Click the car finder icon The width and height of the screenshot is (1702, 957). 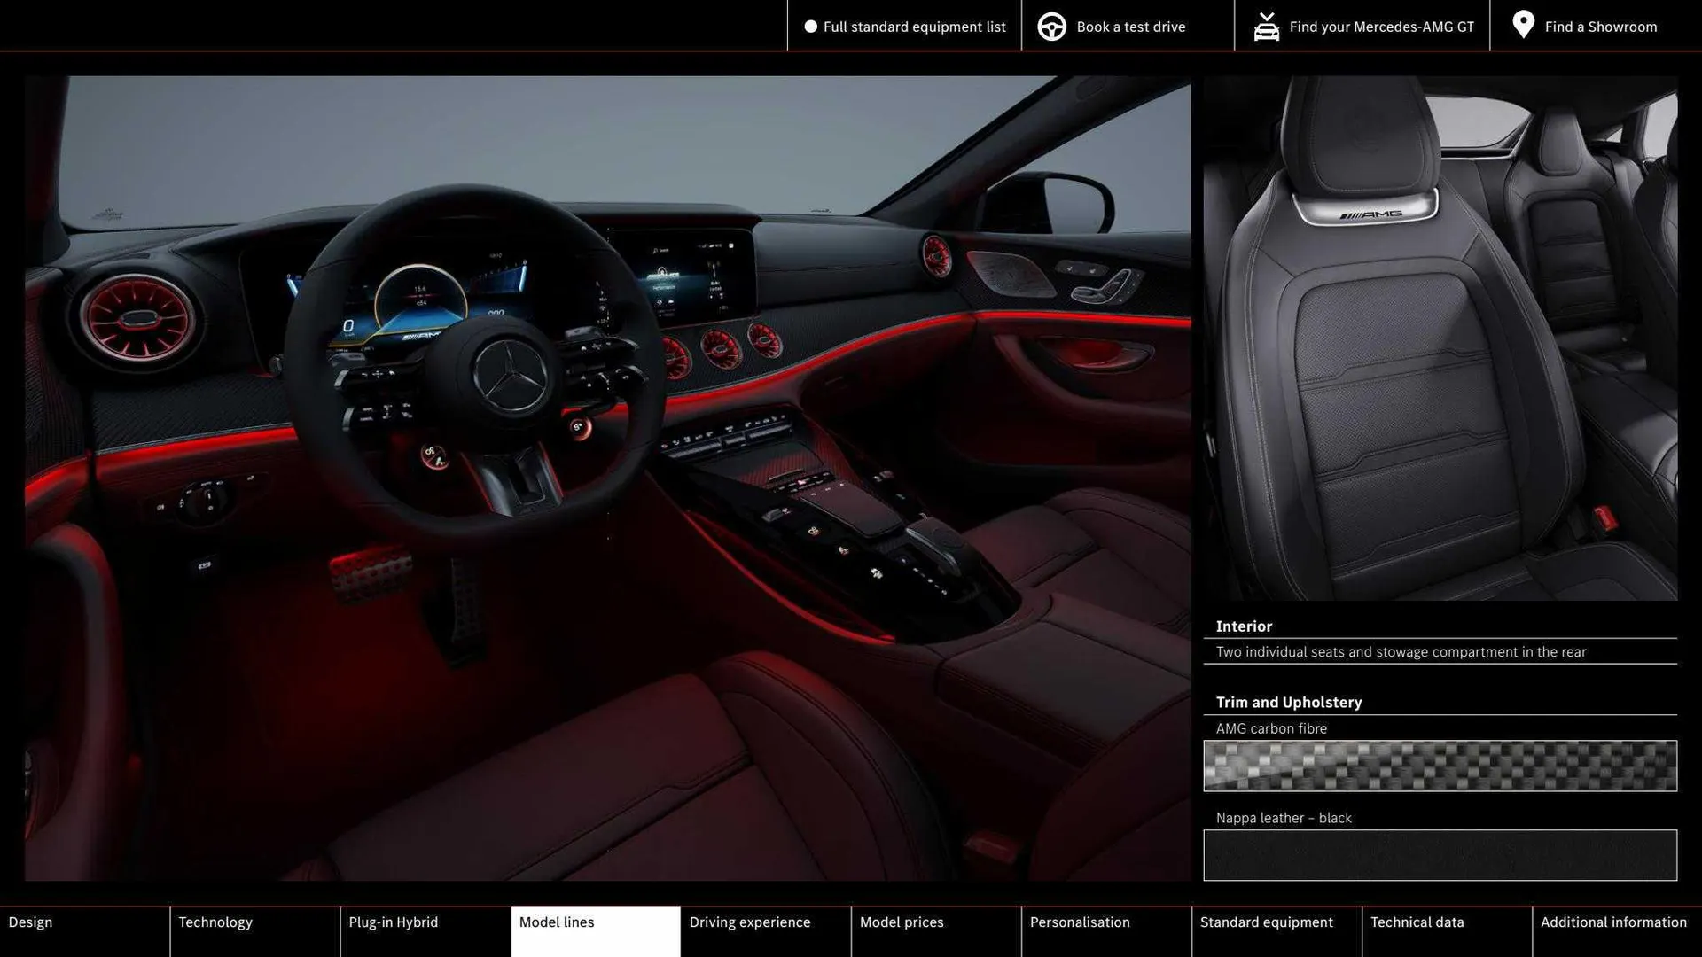pyautogui.click(x=1266, y=27)
